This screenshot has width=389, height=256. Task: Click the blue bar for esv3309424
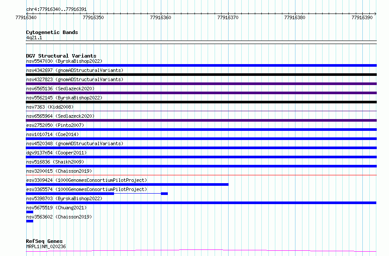(127, 184)
